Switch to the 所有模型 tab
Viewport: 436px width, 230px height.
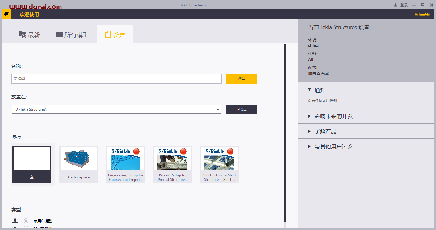point(72,35)
